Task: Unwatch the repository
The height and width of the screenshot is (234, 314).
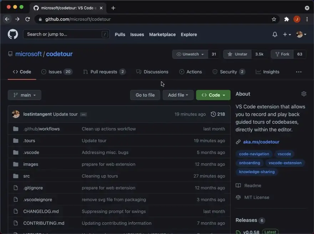Action: pos(190,54)
